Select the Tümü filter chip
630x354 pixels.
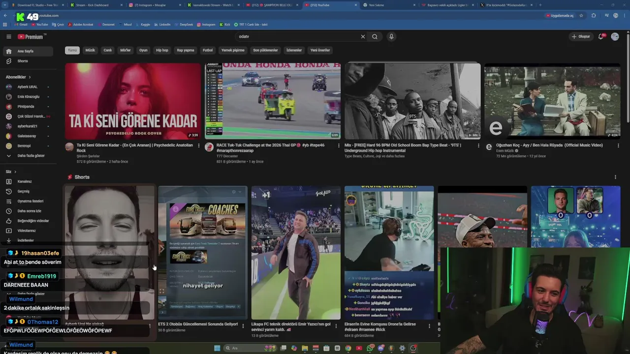pos(72,50)
